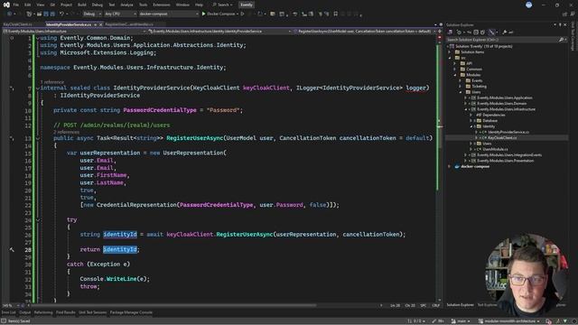The width and height of the screenshot is (578, 325).
Task: Click the git branch main status icon
Action: (x=453, y=321)
